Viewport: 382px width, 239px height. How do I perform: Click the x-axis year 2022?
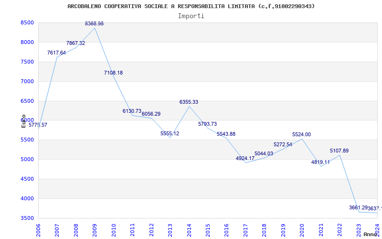coord(340,230)
